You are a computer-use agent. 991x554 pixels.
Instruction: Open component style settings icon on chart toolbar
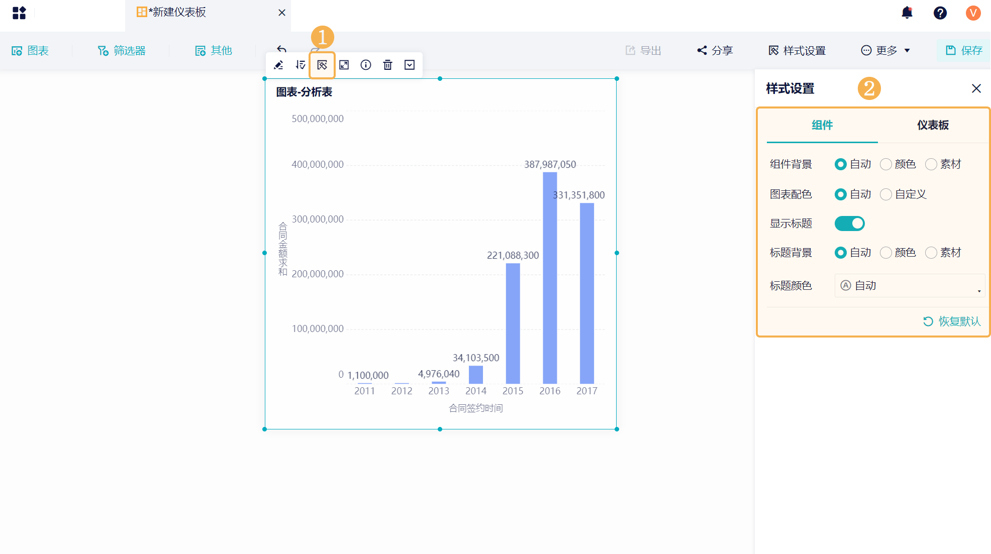coord(322,65)
